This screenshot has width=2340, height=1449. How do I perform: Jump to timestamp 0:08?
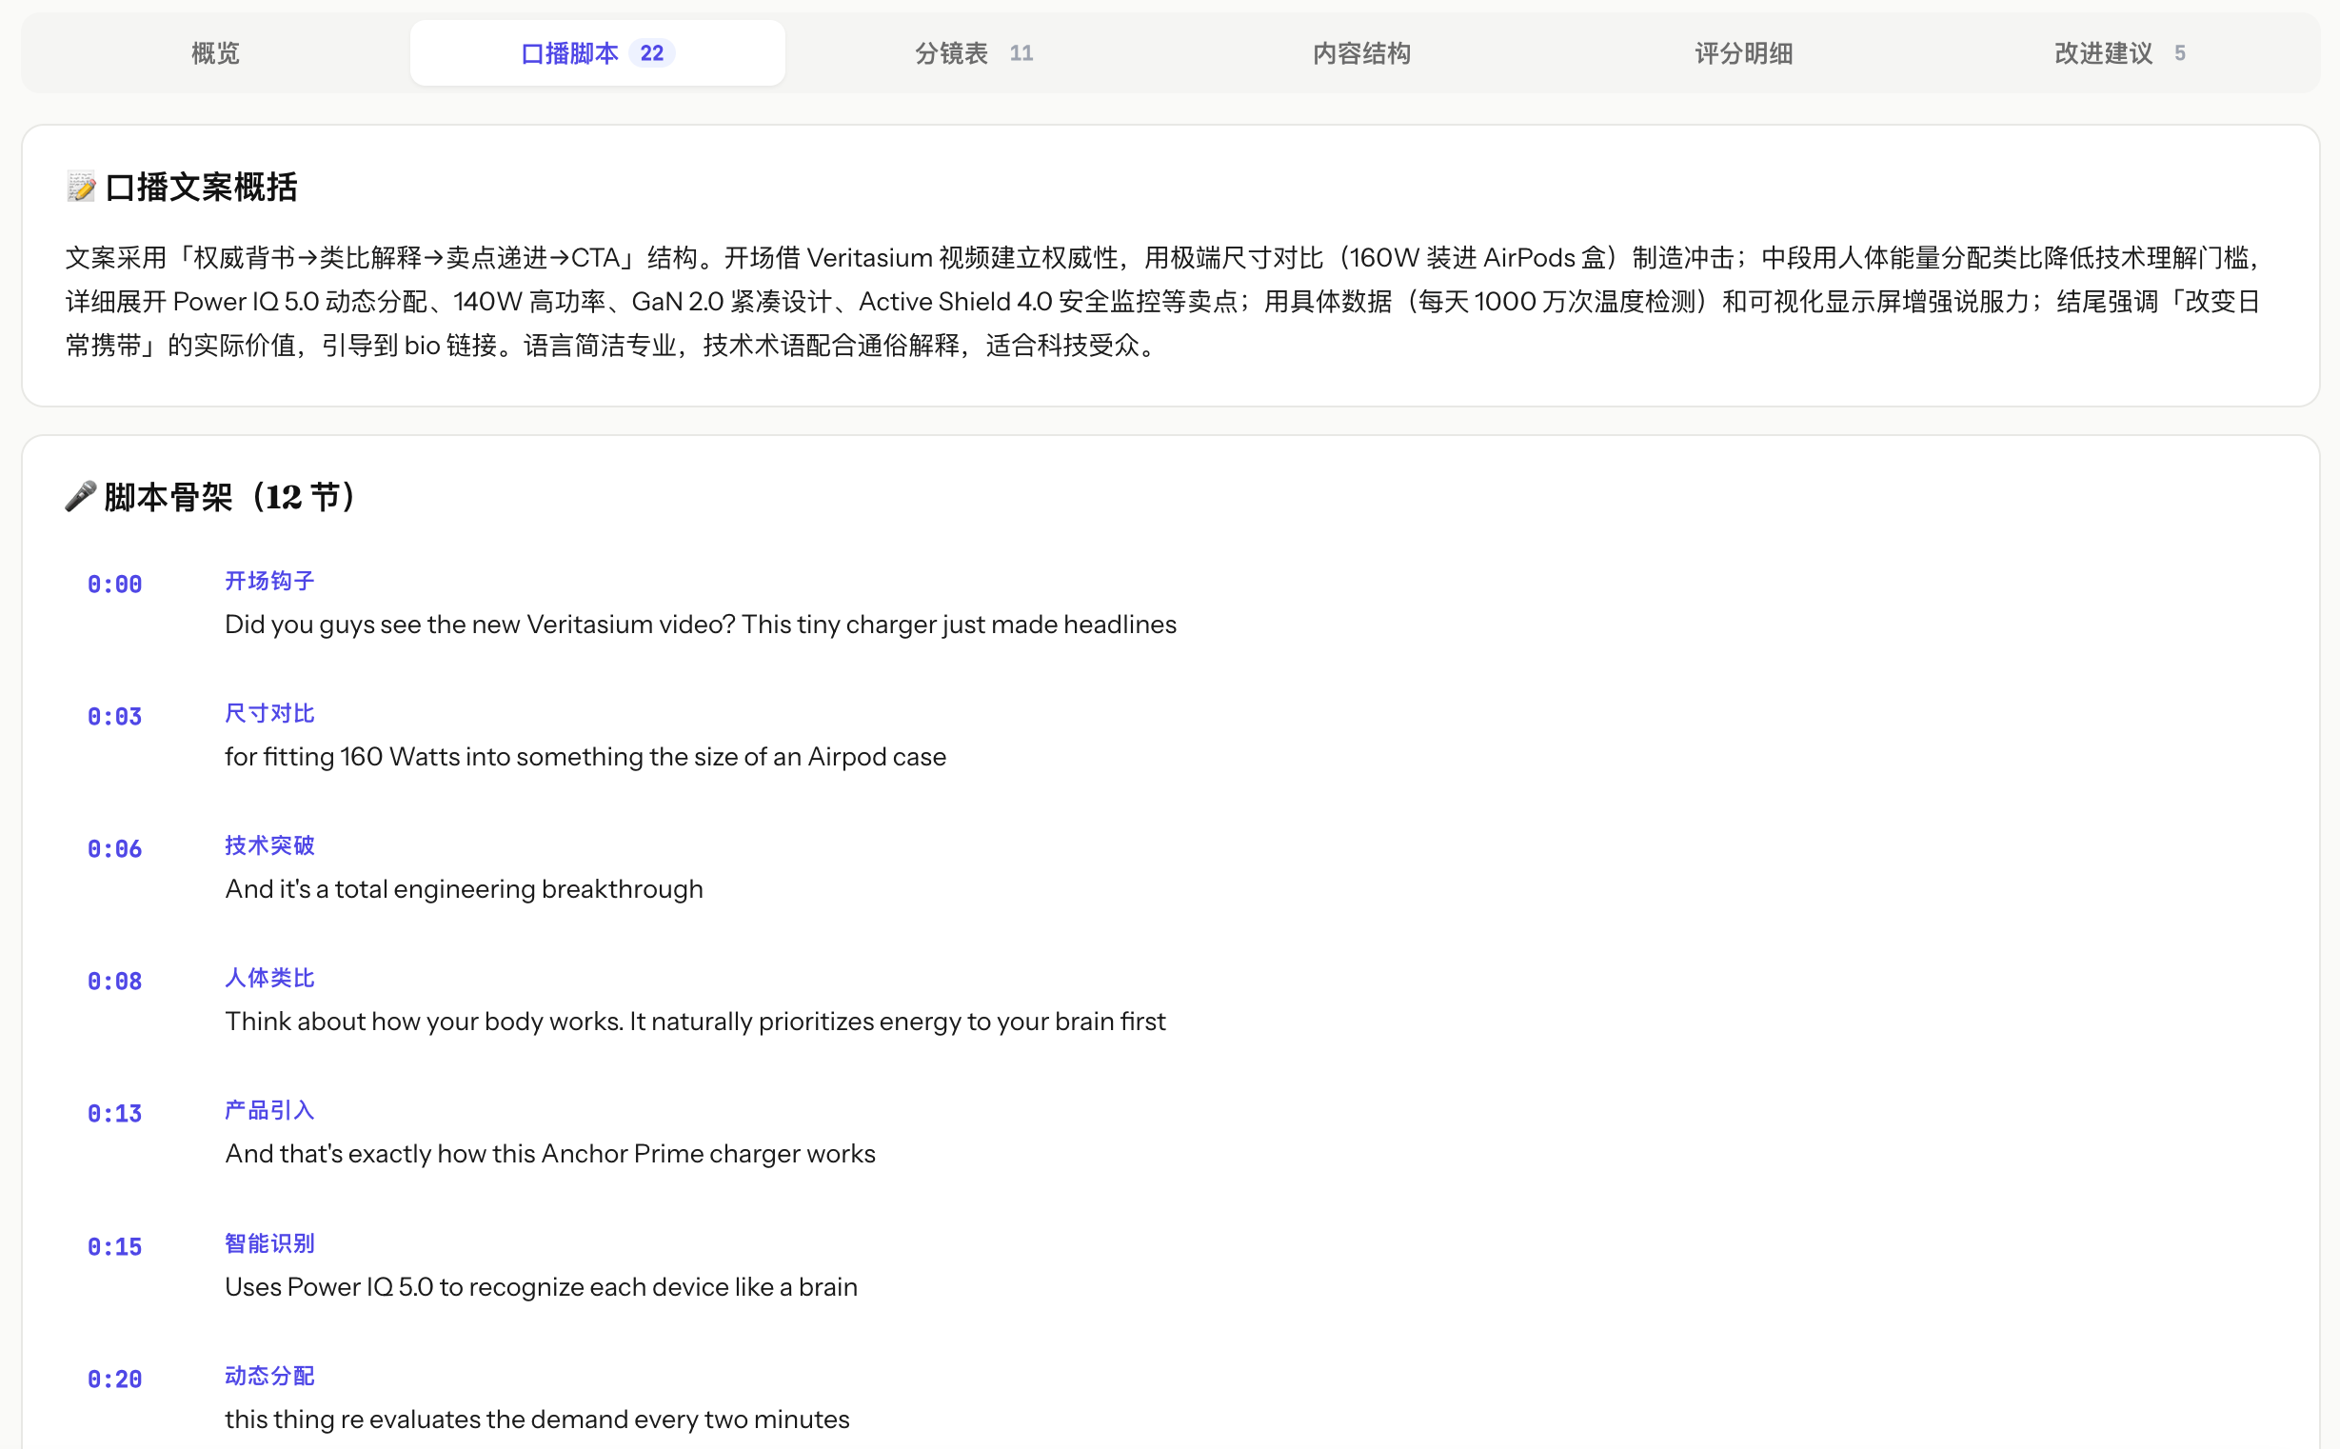pyautogui.click(x=115, y=982)
